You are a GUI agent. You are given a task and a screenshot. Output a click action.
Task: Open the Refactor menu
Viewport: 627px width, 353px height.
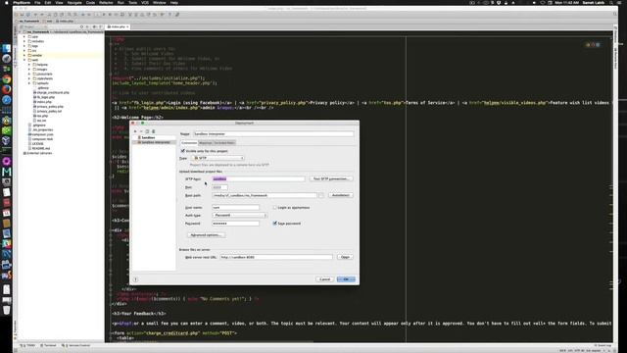[106, 2]
